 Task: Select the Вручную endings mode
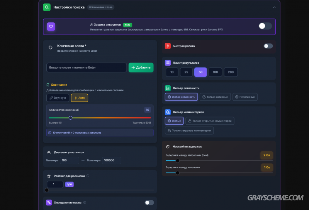point(58,98)
